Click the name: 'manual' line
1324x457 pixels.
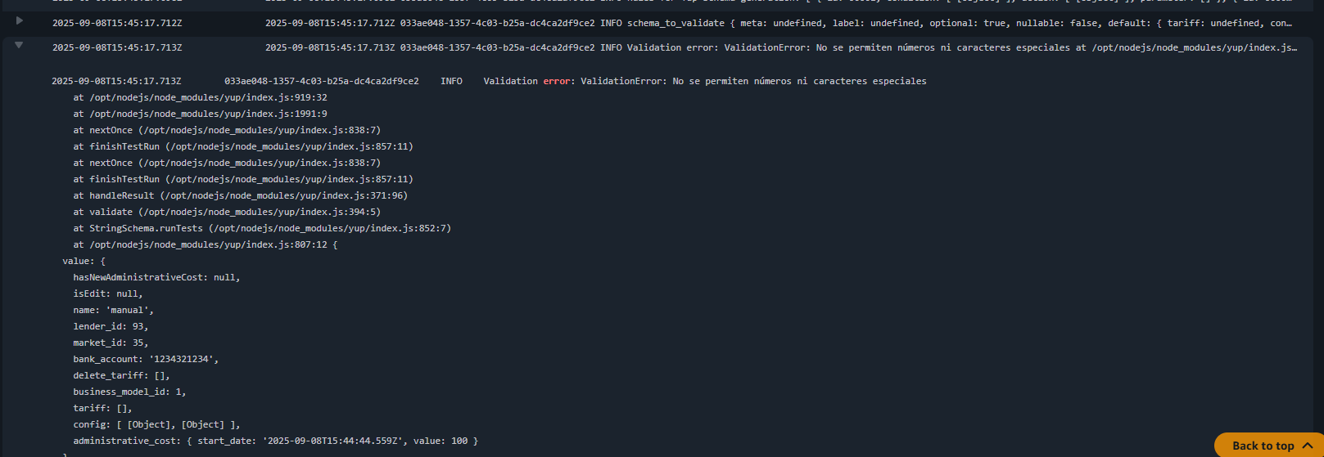[x=113, y=310]
